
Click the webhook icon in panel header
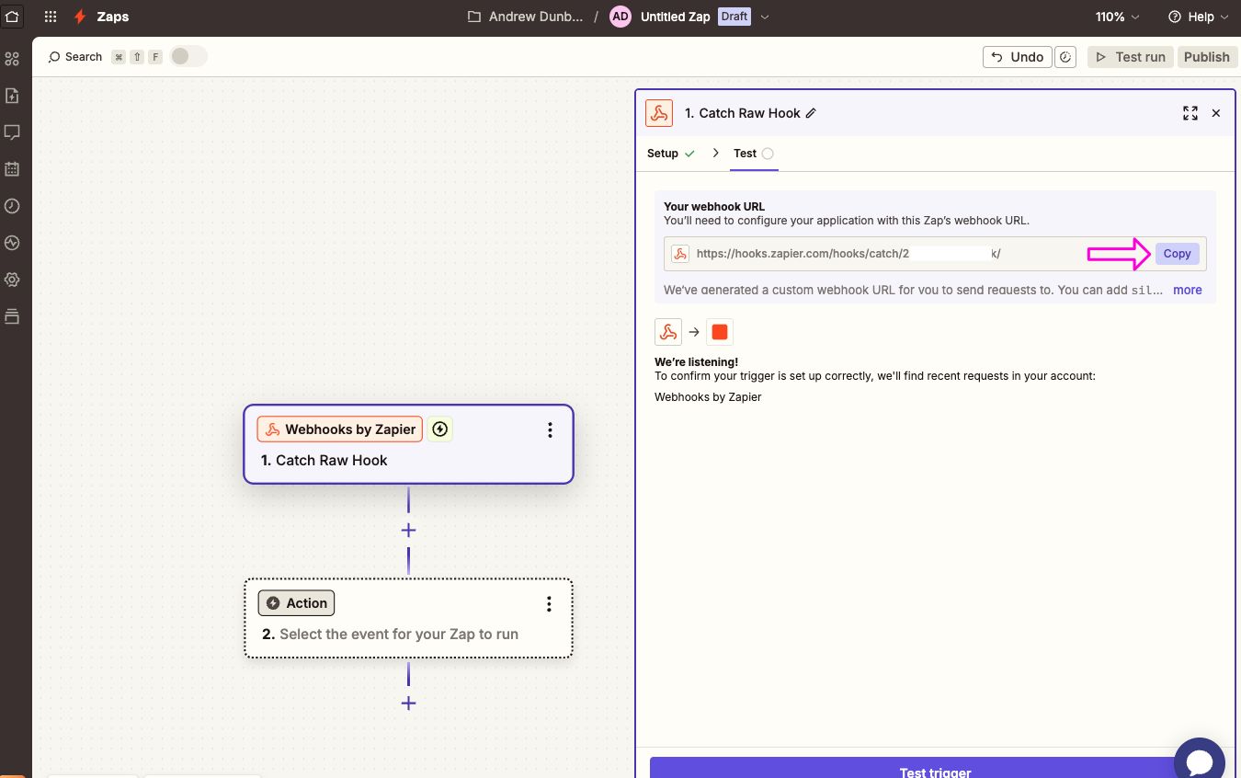659,113
